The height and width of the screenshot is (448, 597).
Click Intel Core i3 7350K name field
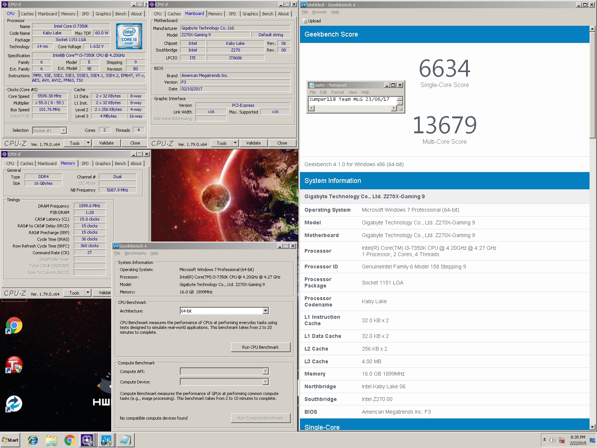pyautogui.click(x=71, y=26)
